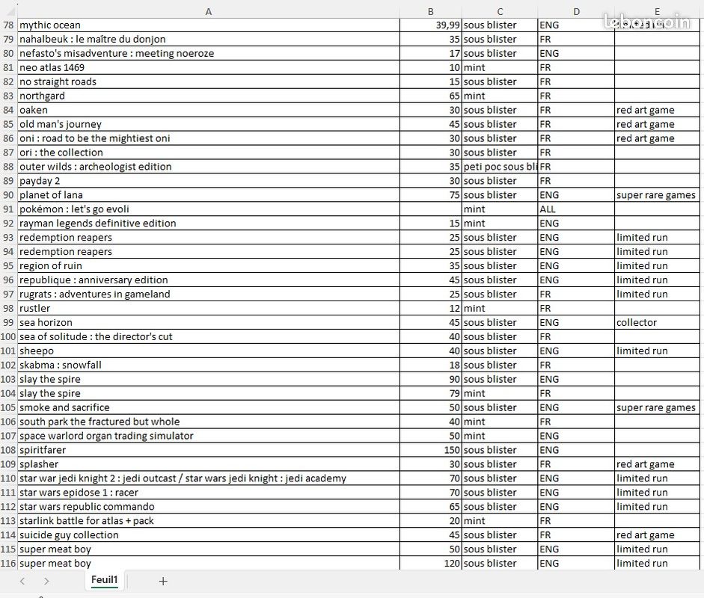Select column C header
The width and height of the screenshot is (704, 598).
click(500, 12)
